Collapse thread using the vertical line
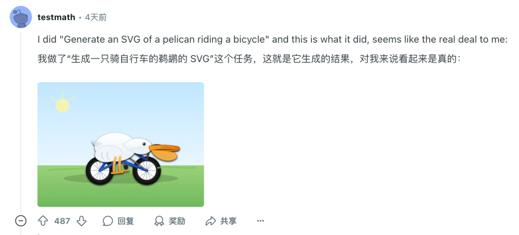 21,123
